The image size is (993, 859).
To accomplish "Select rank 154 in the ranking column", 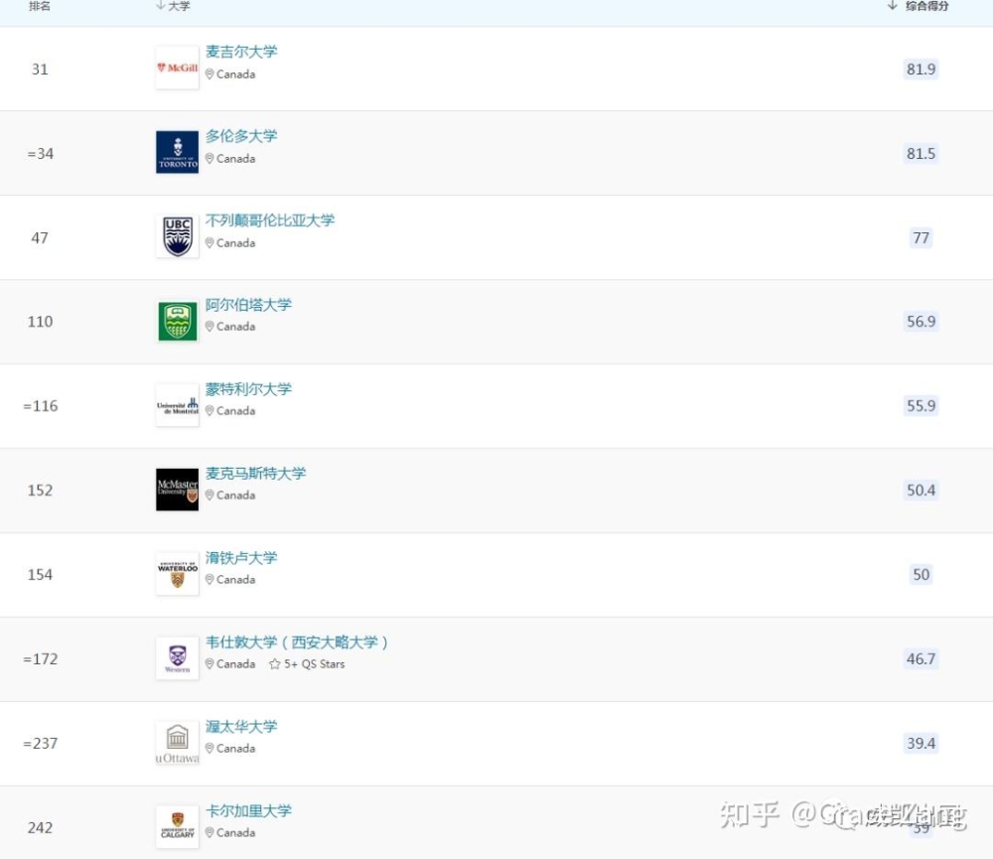I will coord(40,574).
